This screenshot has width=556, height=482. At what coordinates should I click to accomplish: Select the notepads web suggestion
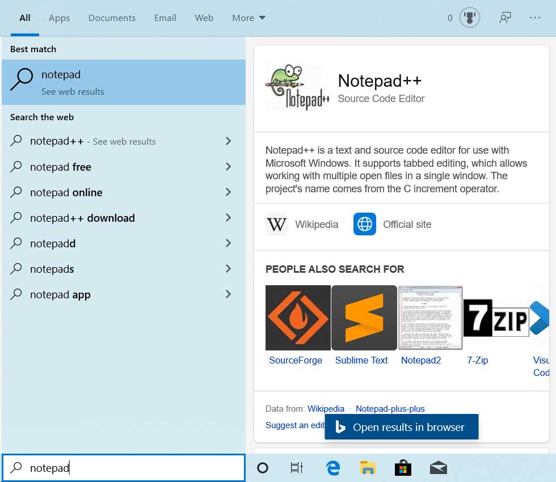coord(124,269)
